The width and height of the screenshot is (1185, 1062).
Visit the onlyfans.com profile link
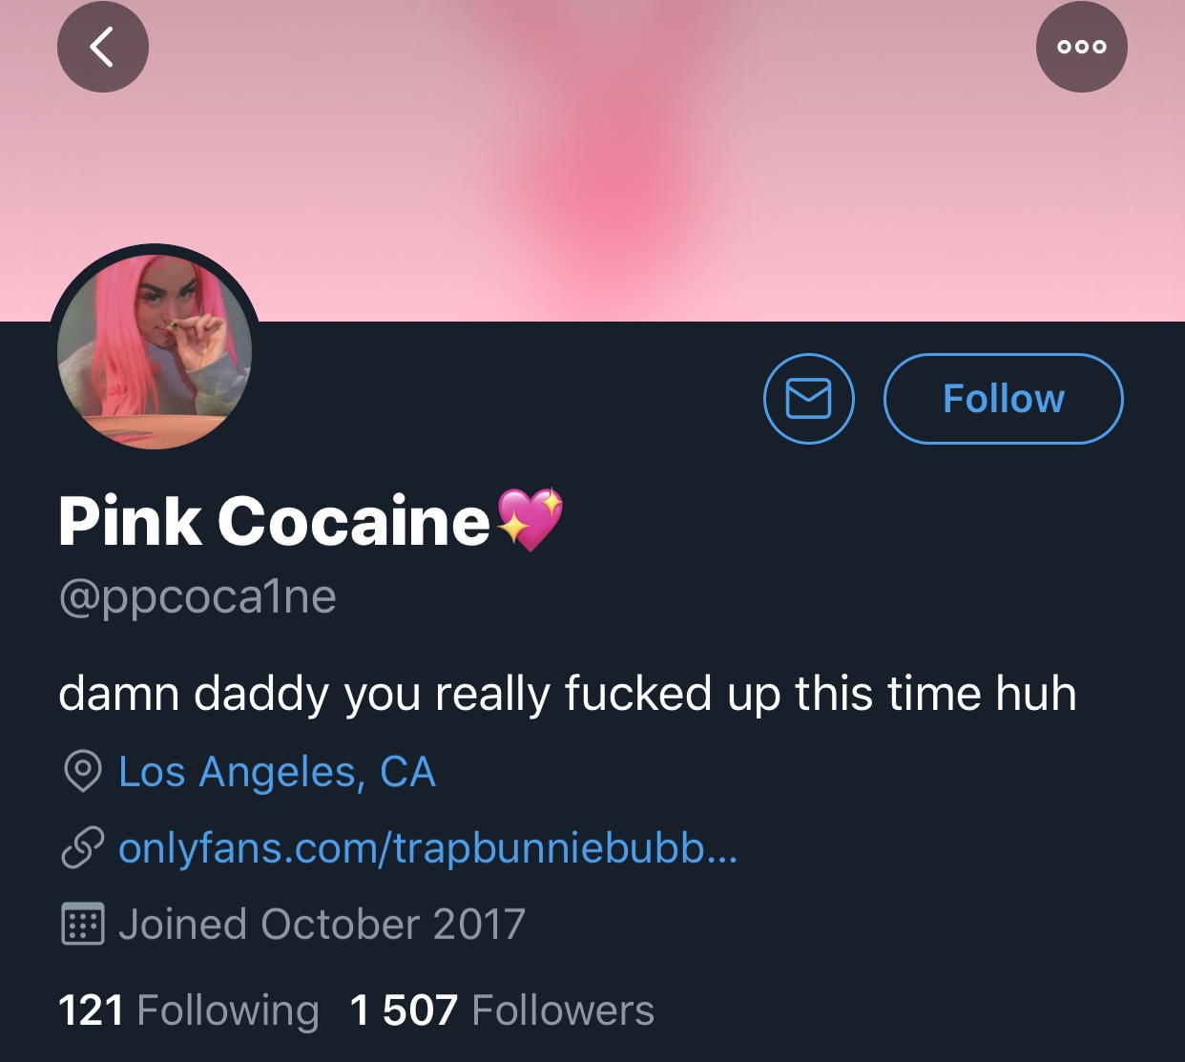click(427, 847)
